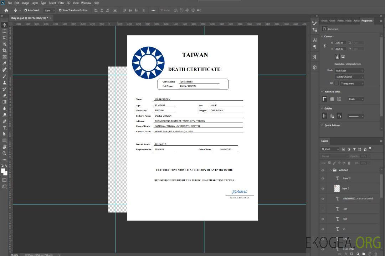Select the Gradient tool
This screenshot has width=385, height=256.
point(4,102)
